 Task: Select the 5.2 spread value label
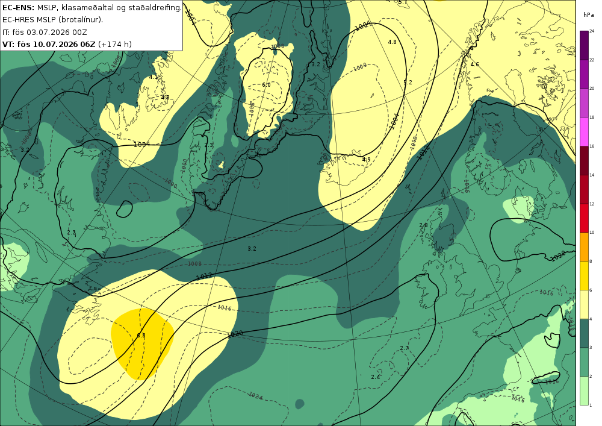point(408,82)
